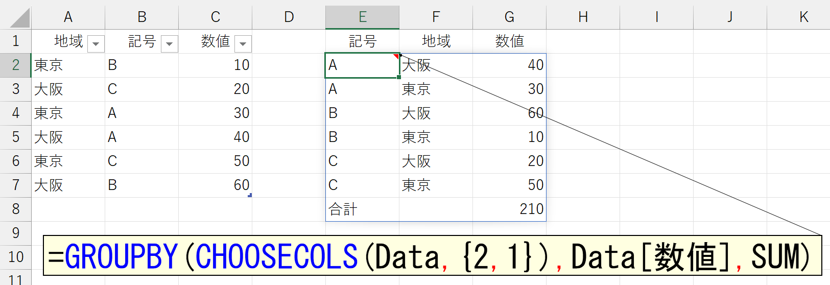Image resolution: width=830 pixels, height=285 pixels.
Task: Open the 地域 column filter dropdown
Action: tap(96, 44)
